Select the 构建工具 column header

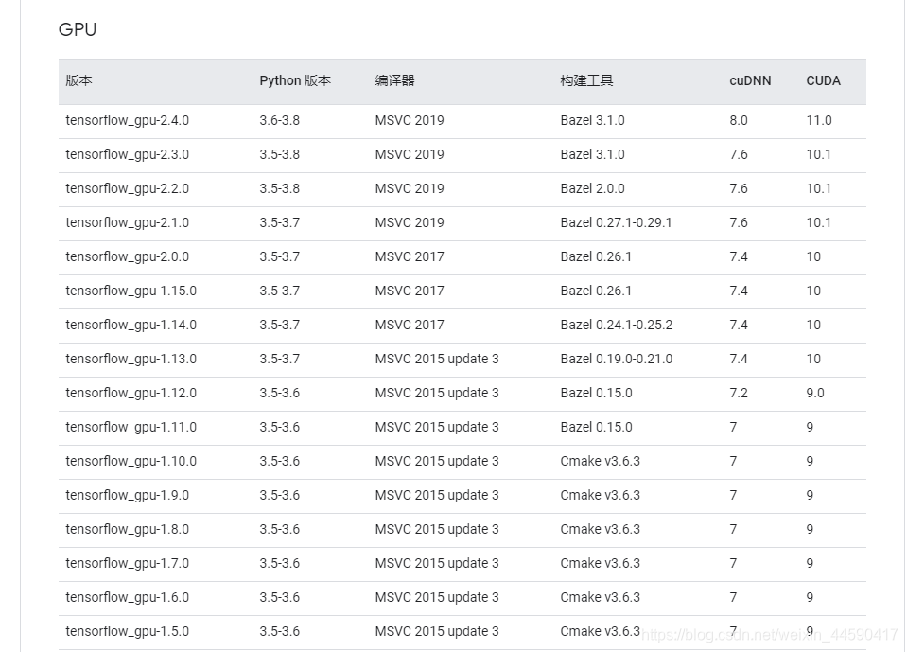point(586,80)
